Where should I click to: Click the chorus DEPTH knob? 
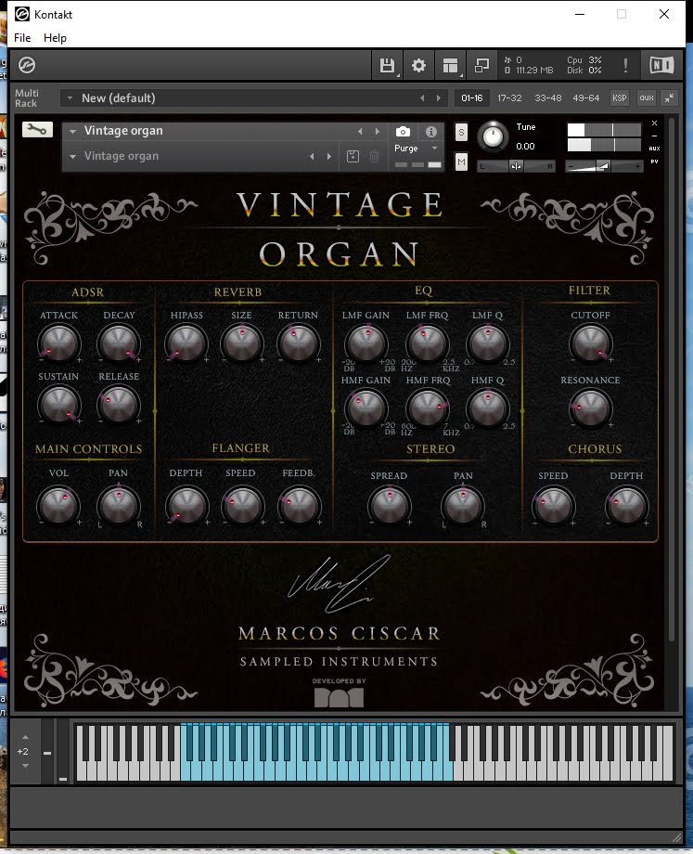(x=626, y=506)
